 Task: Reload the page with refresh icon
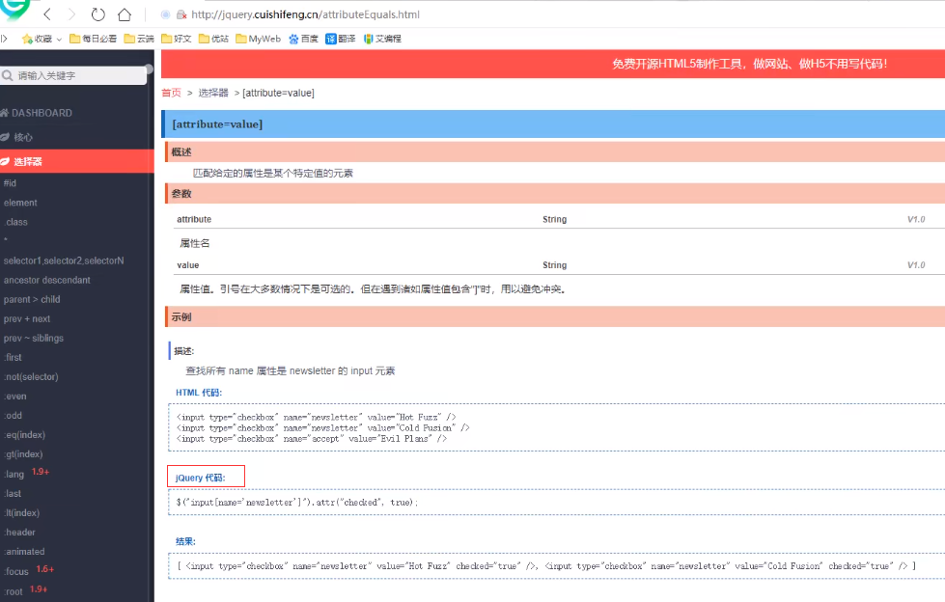tap(97, 14)
